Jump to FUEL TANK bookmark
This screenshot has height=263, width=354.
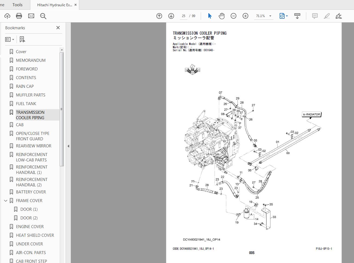(26, 104)
